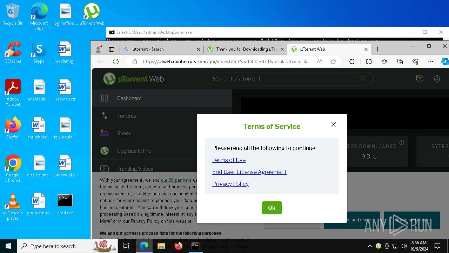The image size is (449, 253).
Task: Open Google Chrome desktop shortcut
Action: click(x=13, y=169)
